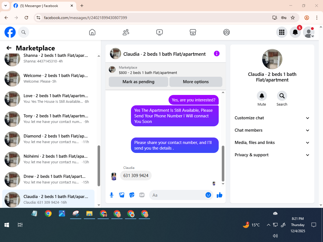Send a thumbs-up like
The width and height of the screenshot is (323, 242).
click(x=220, y=195)
